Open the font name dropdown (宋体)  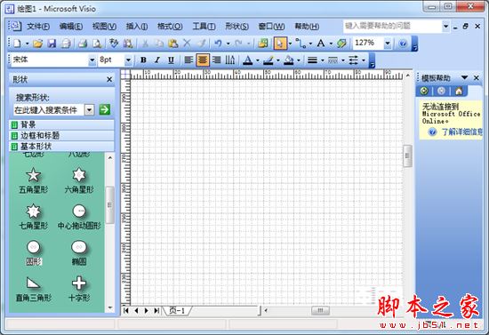click(92, 60)
